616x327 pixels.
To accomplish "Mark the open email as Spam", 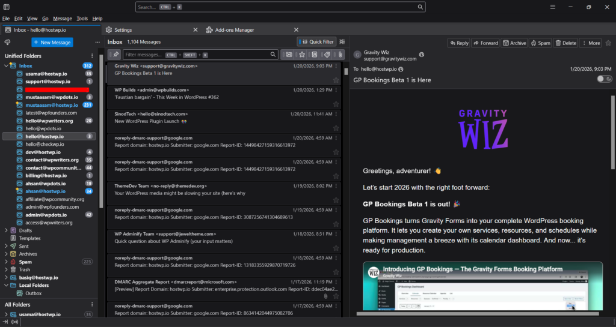I will click(540, 43).
